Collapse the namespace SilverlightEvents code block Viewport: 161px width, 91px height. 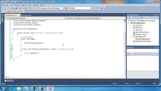pos(13,29)
